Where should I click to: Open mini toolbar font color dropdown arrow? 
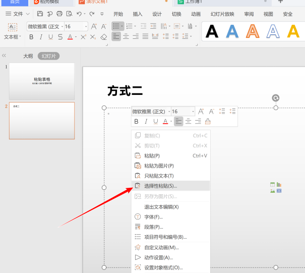point(171,122)
